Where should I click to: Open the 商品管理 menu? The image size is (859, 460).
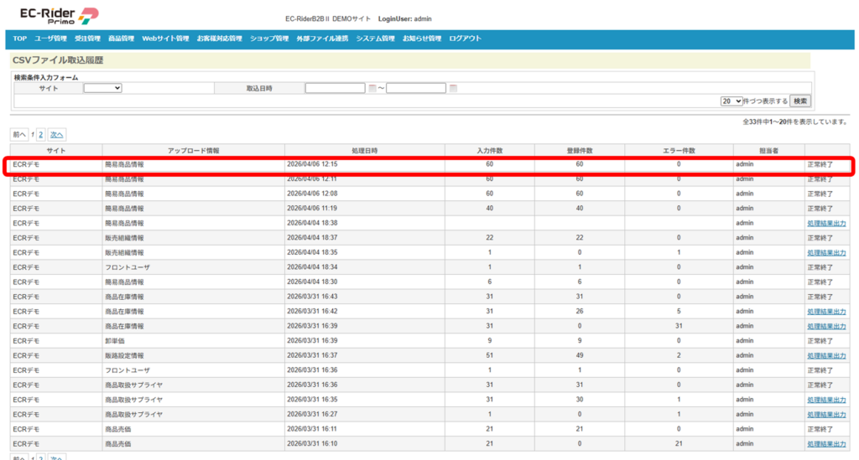tap(121, 39)
